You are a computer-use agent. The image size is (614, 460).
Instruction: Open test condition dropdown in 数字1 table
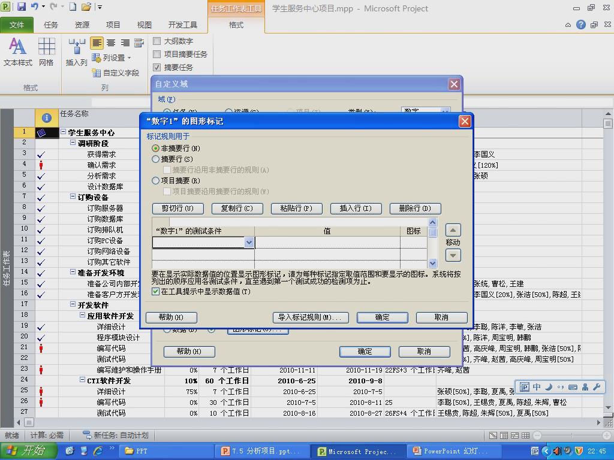(249, 243)
